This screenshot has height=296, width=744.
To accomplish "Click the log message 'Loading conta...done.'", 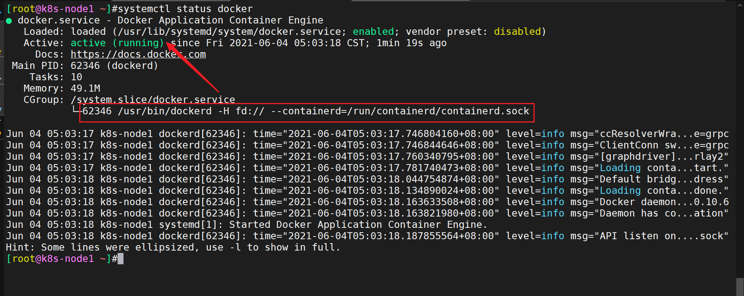I will tap(661, 190).
